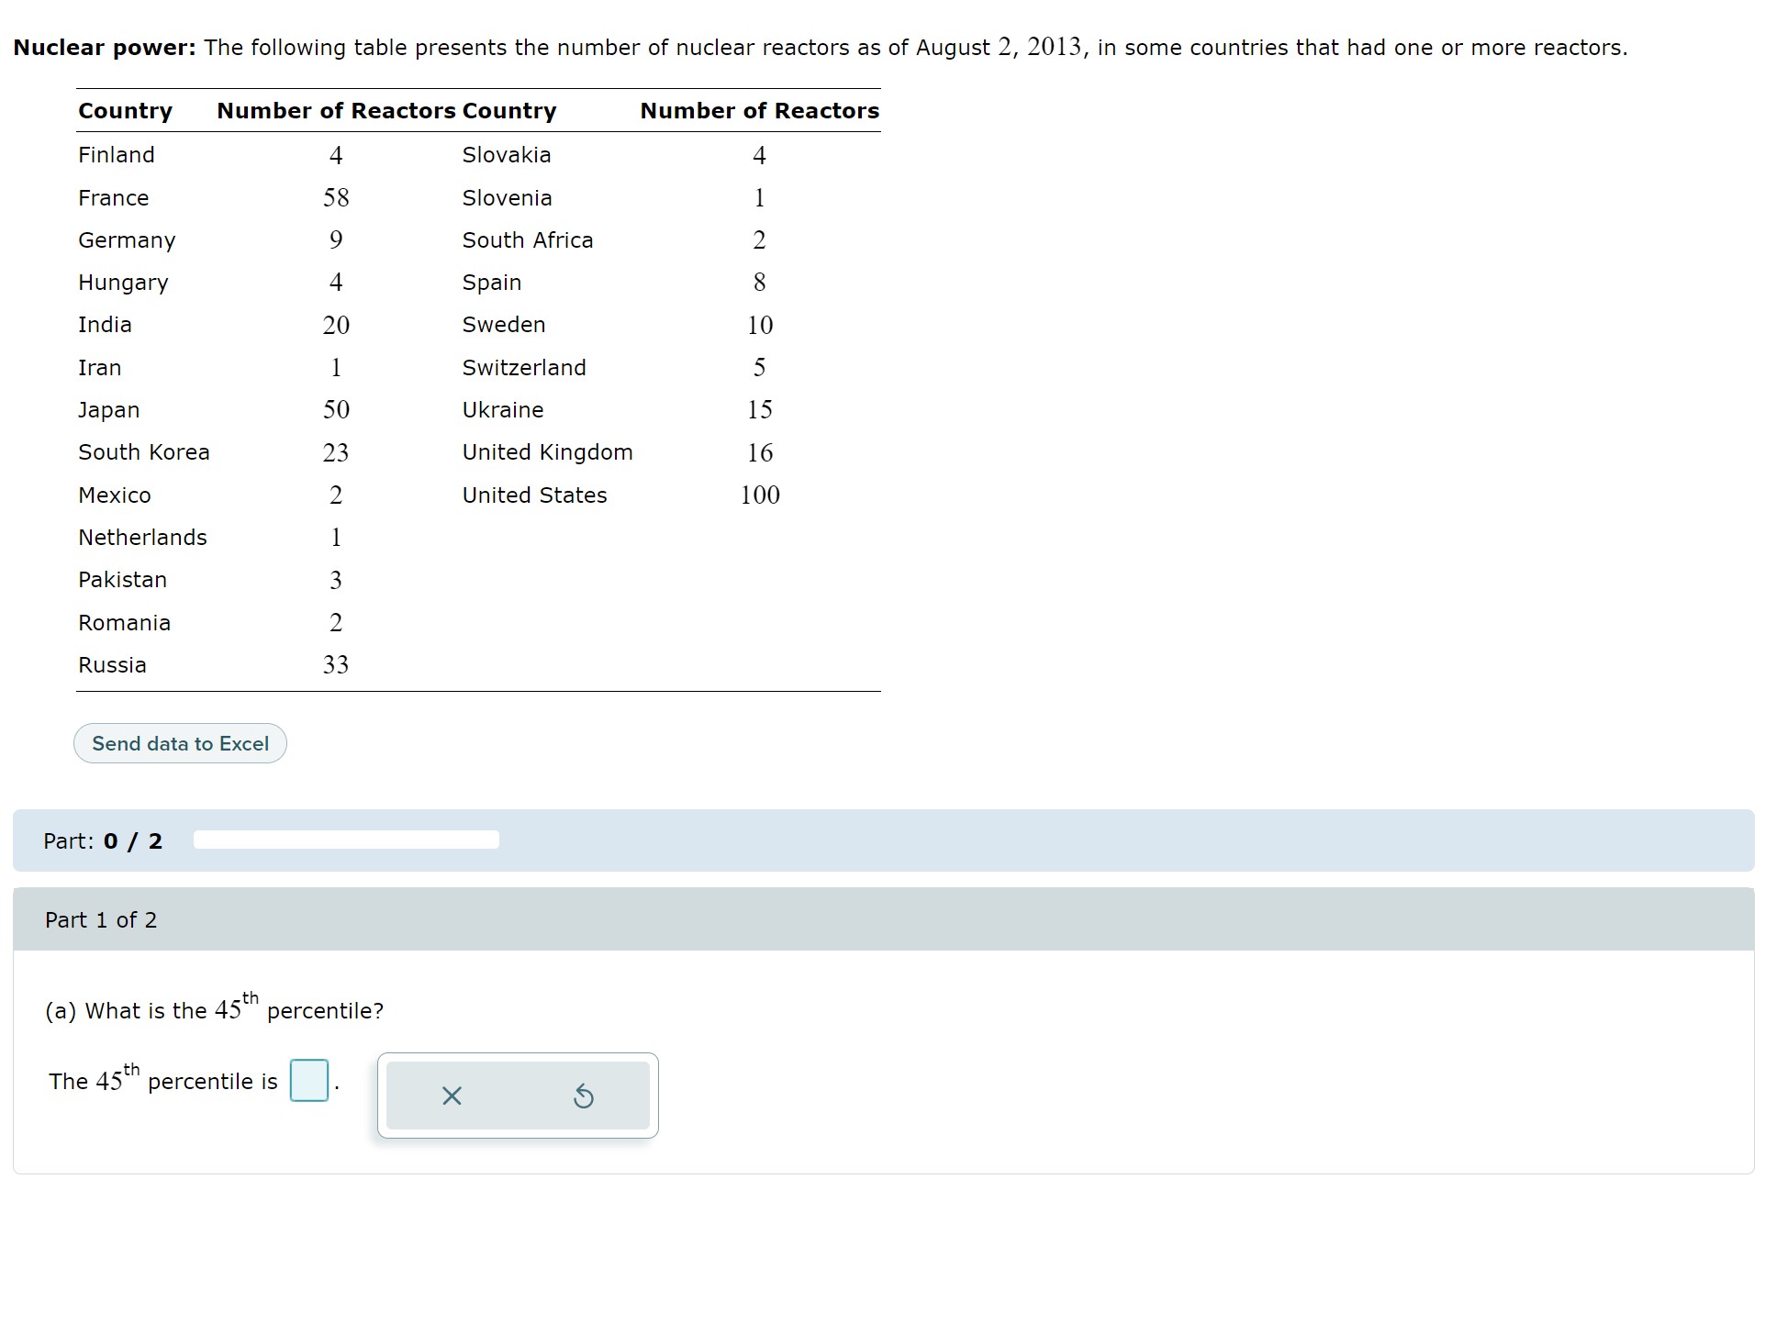The width and height of the screenshot is (1776, 1335).
Task: Click the 45th percentile answer input box
Action: point(308,1081)
